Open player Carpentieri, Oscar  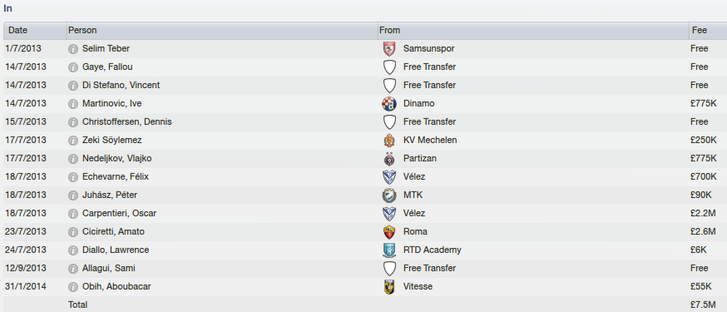point(119,214)
